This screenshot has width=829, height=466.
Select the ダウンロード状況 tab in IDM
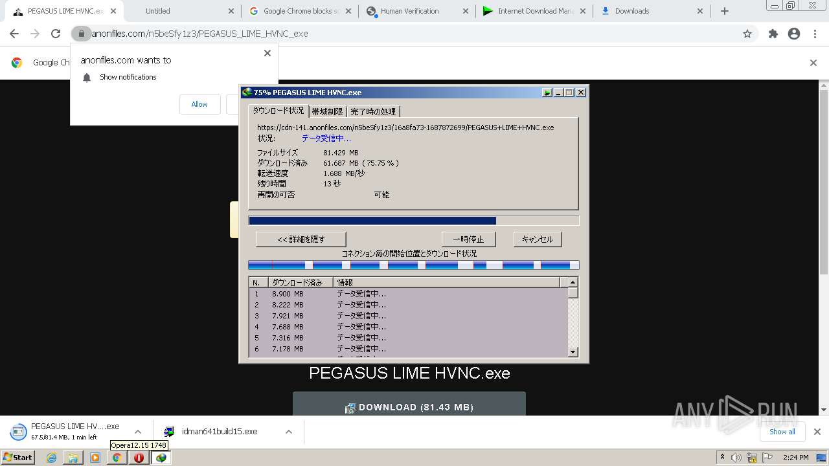coord(278,111)
